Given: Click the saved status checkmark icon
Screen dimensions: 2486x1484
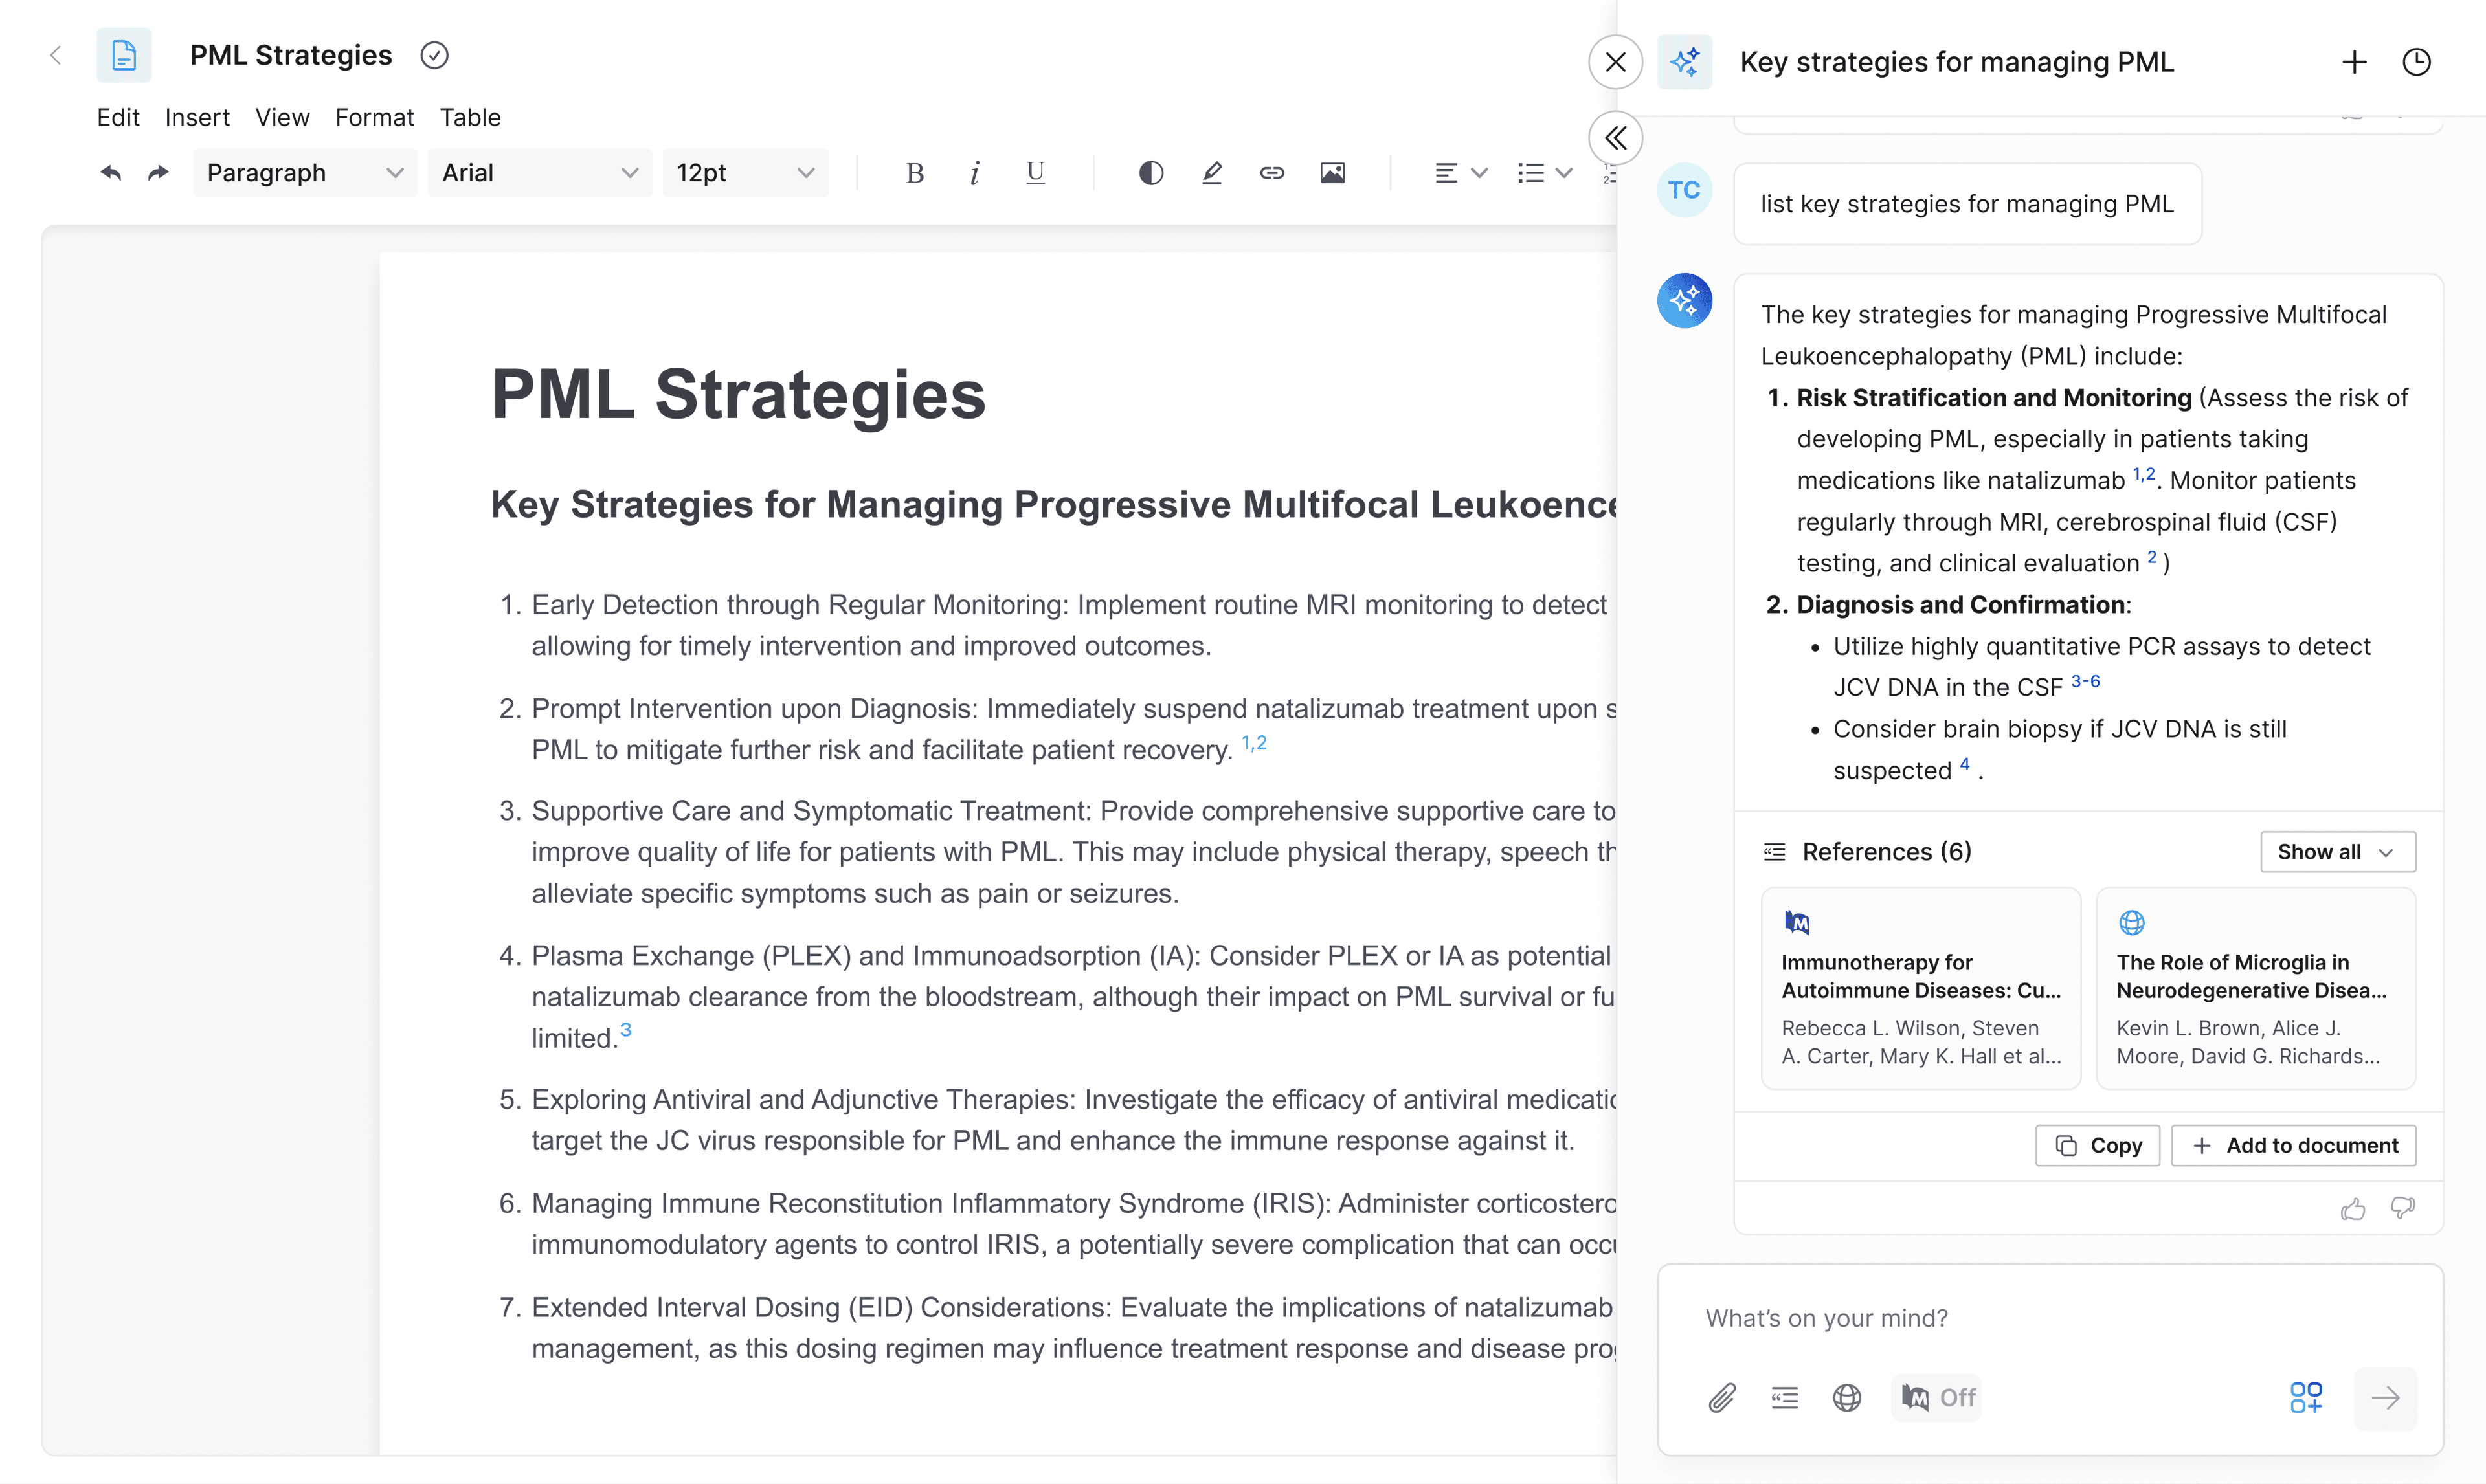Looking at the screenshot, I should [x=434, y=55].
